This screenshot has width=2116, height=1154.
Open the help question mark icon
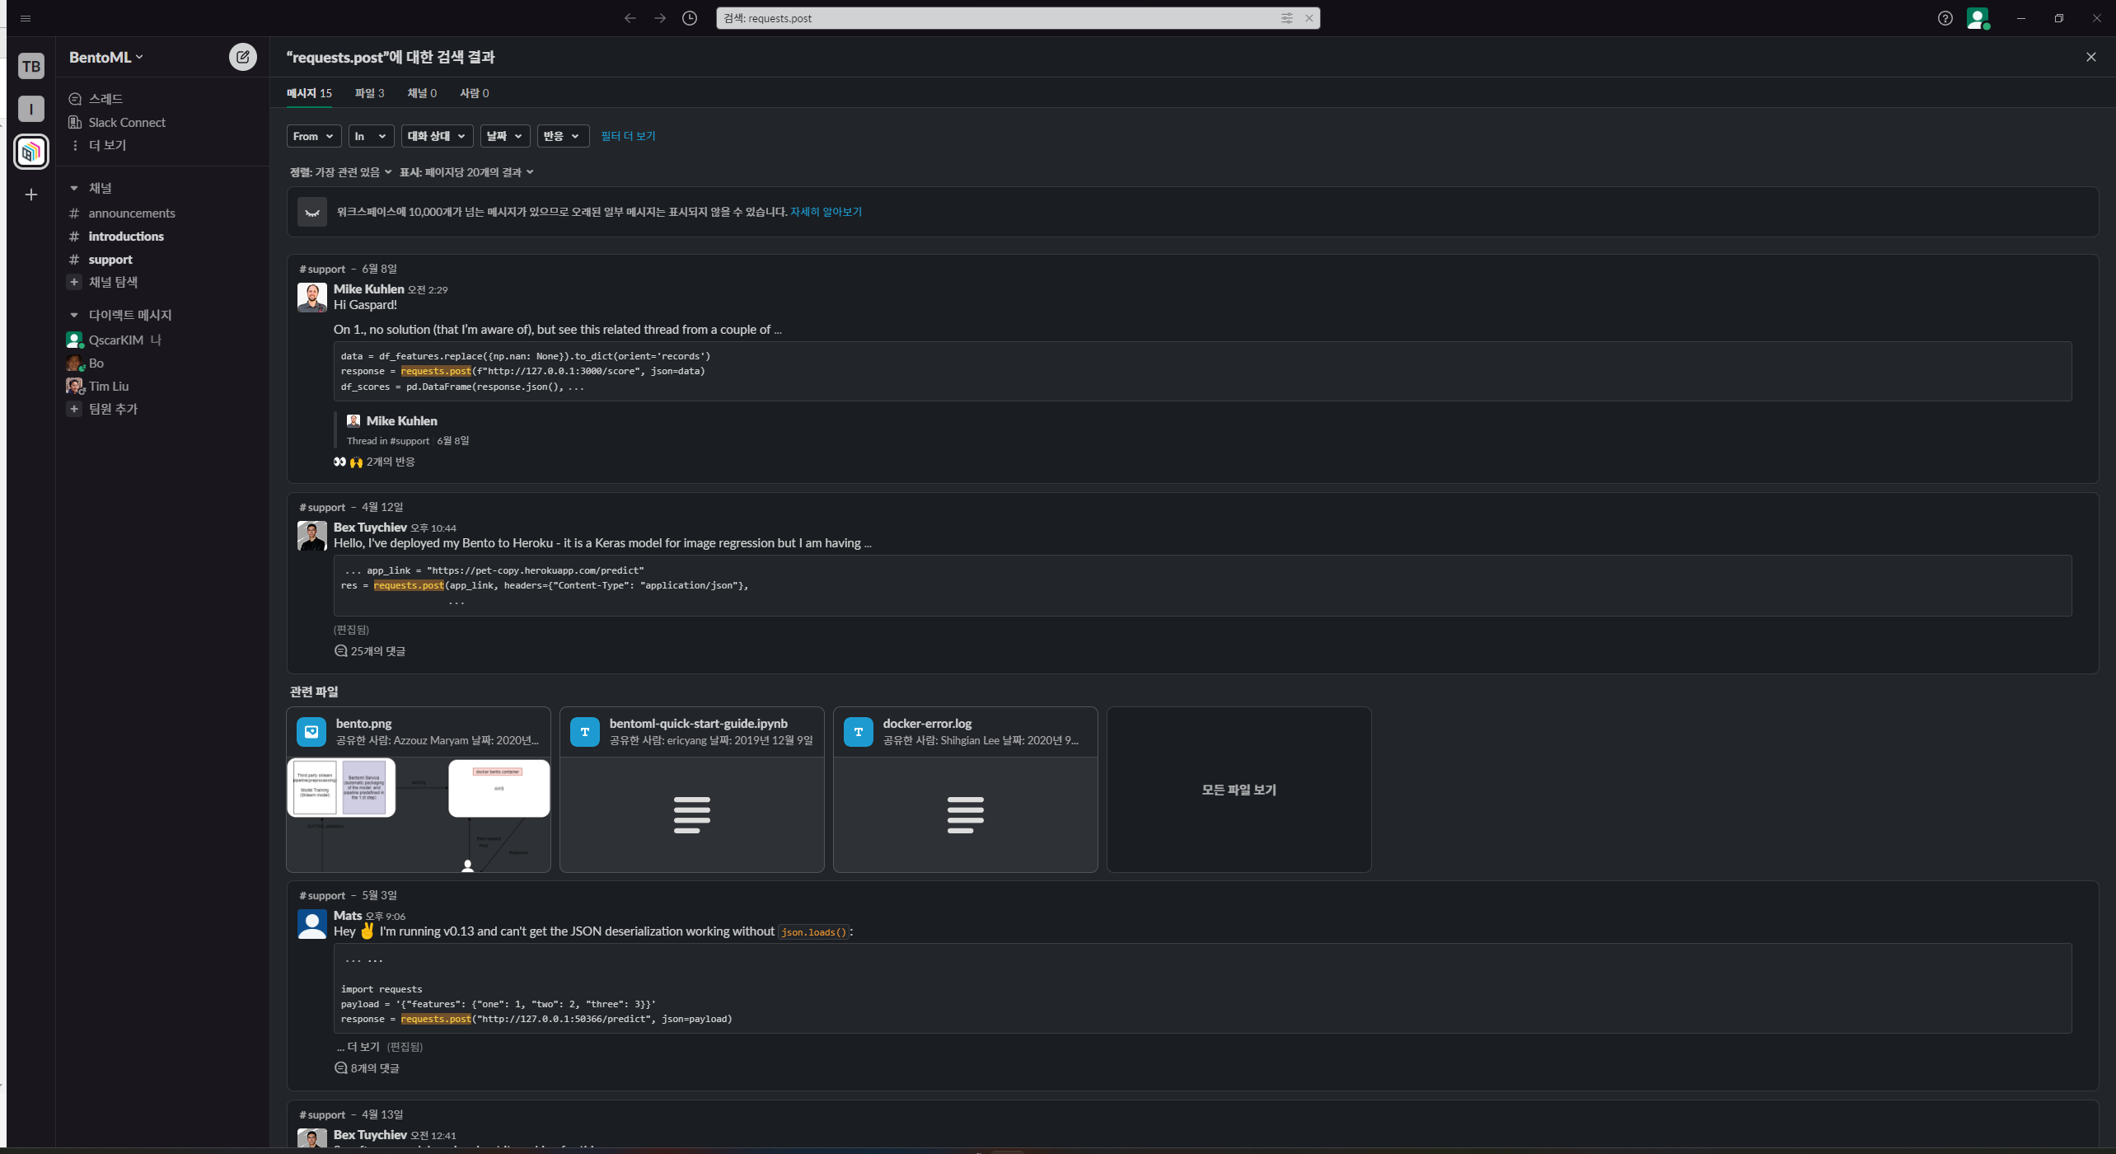1945,18
